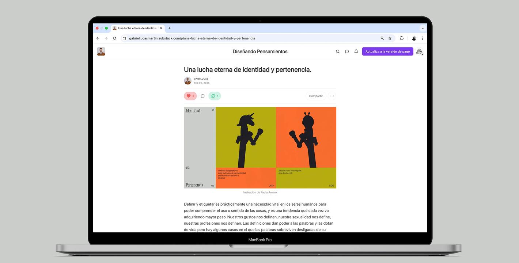Viewport: 519px width, 263px height.
Task: Click the browser zoom magnifier icon
Action: click(x=382, y=38)
